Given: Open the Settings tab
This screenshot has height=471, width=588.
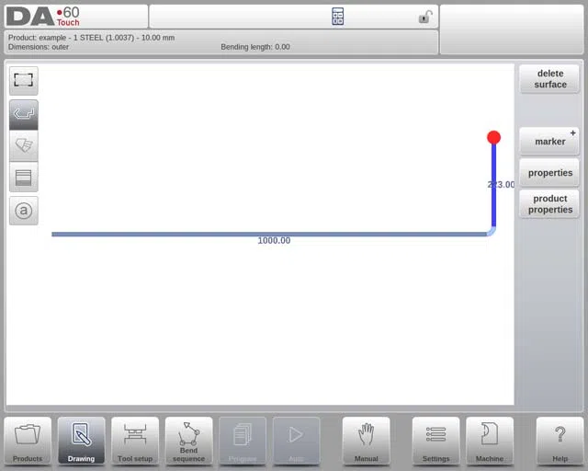Looking at the screenshot, I should pyautogui.click(x=435, y=441).
